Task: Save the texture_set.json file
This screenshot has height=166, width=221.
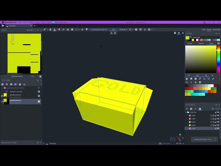Action: [39, 92]
